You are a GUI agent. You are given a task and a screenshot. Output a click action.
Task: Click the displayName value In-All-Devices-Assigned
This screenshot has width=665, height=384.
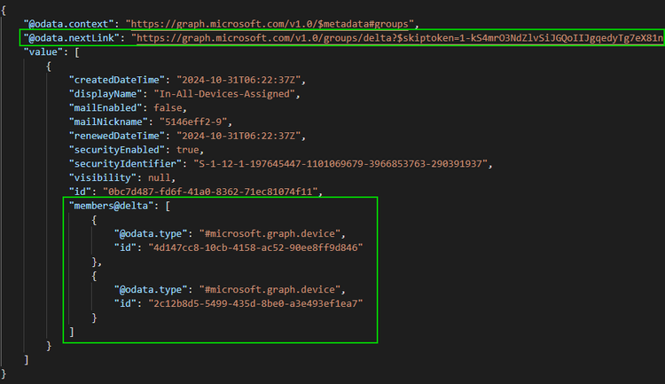click(x=224, y=94)
